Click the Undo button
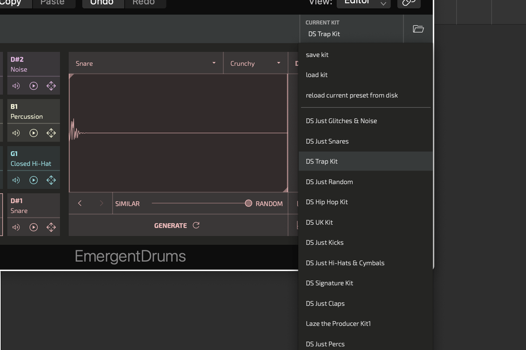Image resolution: width=526 pixels, height=350 pixels. click(x=103, y=2)
